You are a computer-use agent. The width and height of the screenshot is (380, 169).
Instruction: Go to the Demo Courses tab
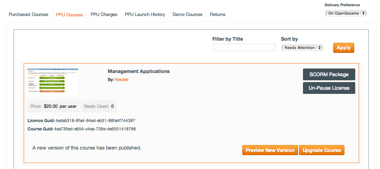tap(187, 15)
